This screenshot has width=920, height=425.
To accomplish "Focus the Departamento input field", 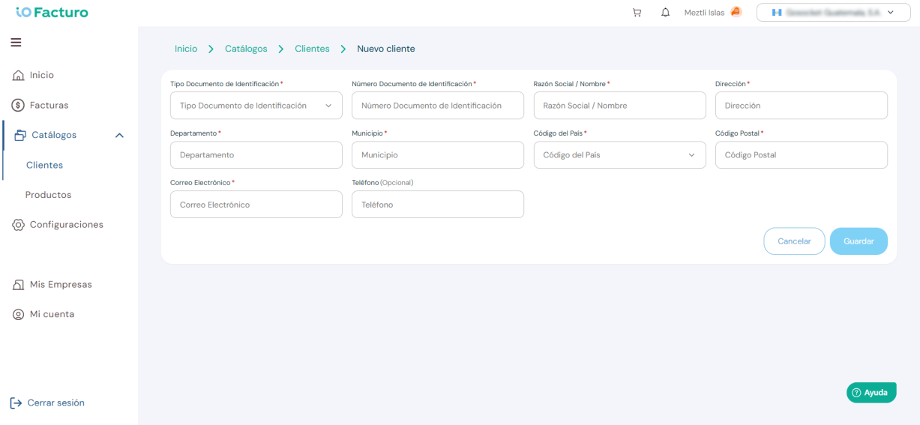I will pos(256,155).
